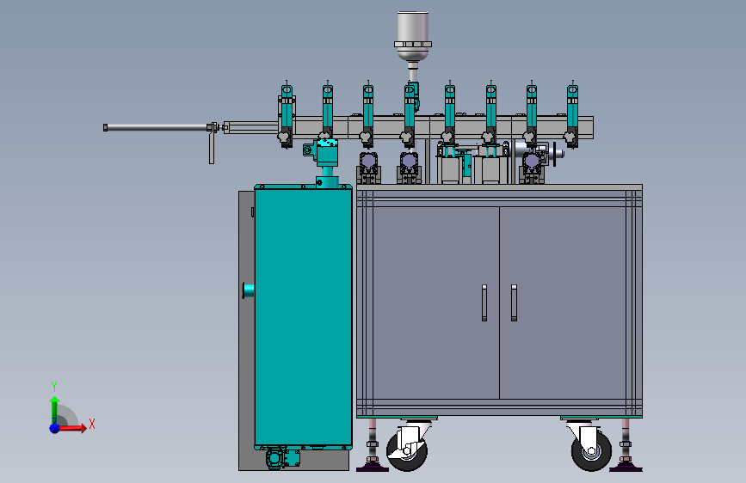Select the left leveling foot pad
Viewport: 746px width, 483px height.
[373, 468]
